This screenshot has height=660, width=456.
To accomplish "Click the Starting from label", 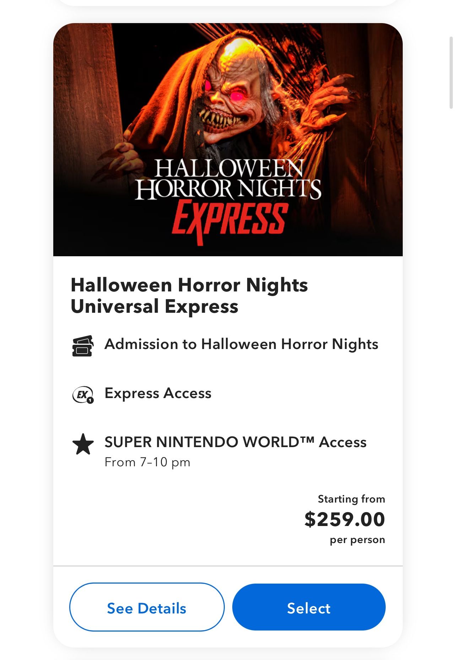I will pyautogui.click(x=351, y=499).
